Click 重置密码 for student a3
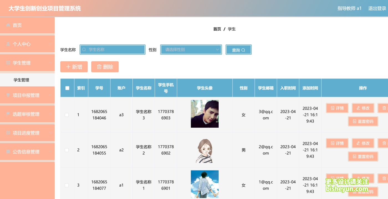388x199 pixels. click(363, 121)
